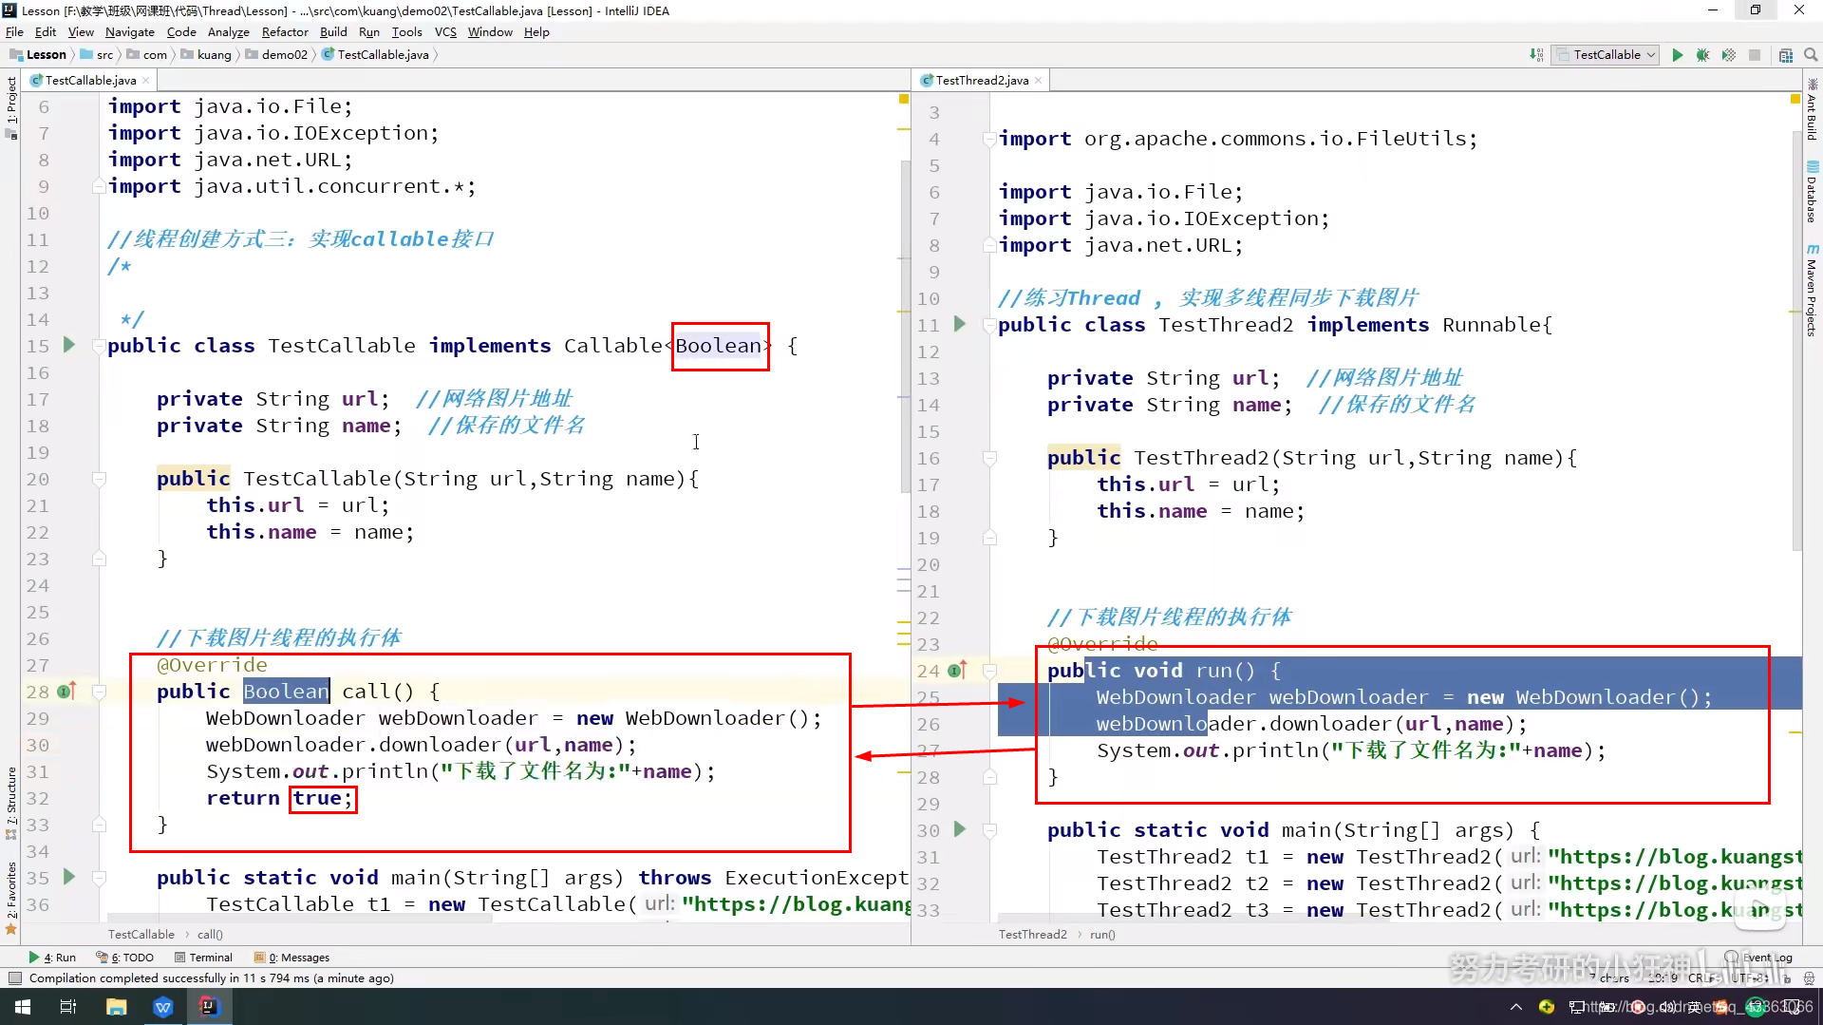Close the TestThread2.java editor tab
Viewport: 1823px width, 1025px height.
click(1038, 81)
